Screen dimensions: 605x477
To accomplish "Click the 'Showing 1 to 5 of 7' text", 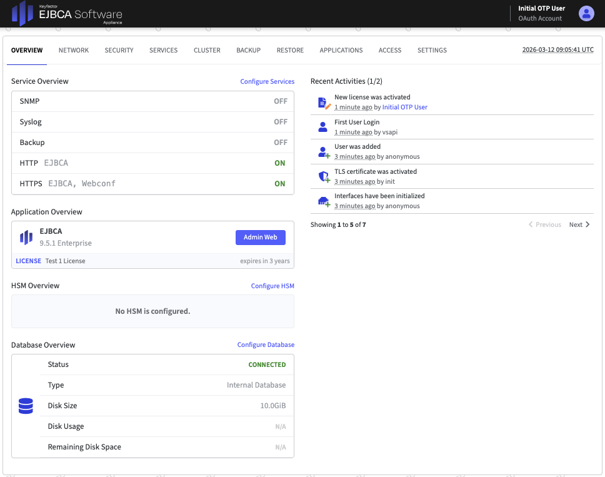I will [338, 224].
